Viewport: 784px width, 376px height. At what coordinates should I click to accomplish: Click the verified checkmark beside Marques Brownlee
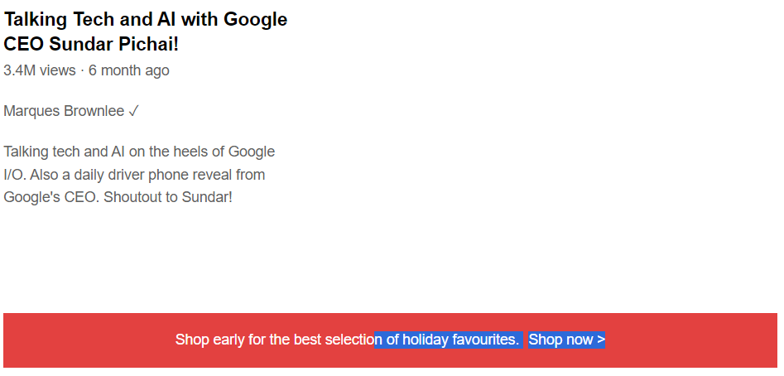pos(133,111)
